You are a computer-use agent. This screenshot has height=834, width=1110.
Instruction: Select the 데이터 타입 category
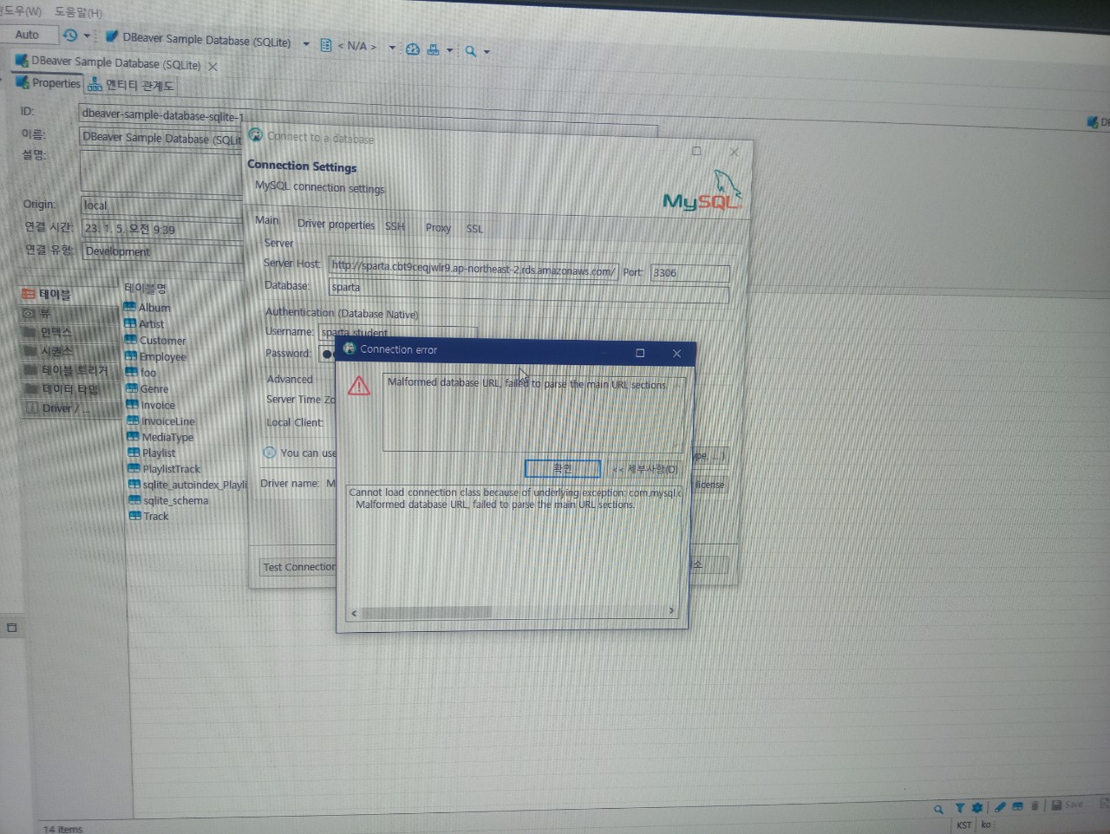(73, 389)
